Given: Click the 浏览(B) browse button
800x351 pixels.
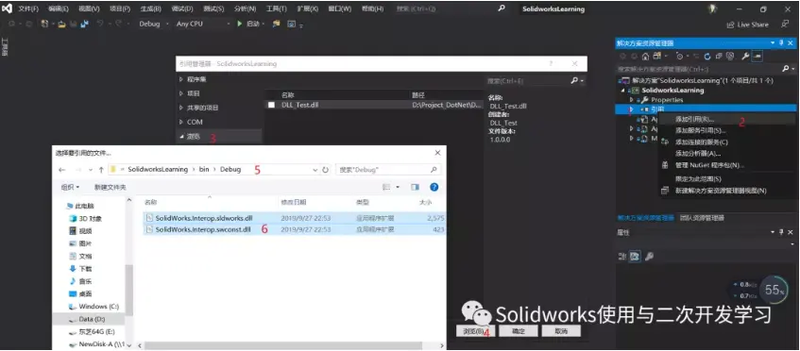Looking at the screenshot, I should [x=475, y=331].
